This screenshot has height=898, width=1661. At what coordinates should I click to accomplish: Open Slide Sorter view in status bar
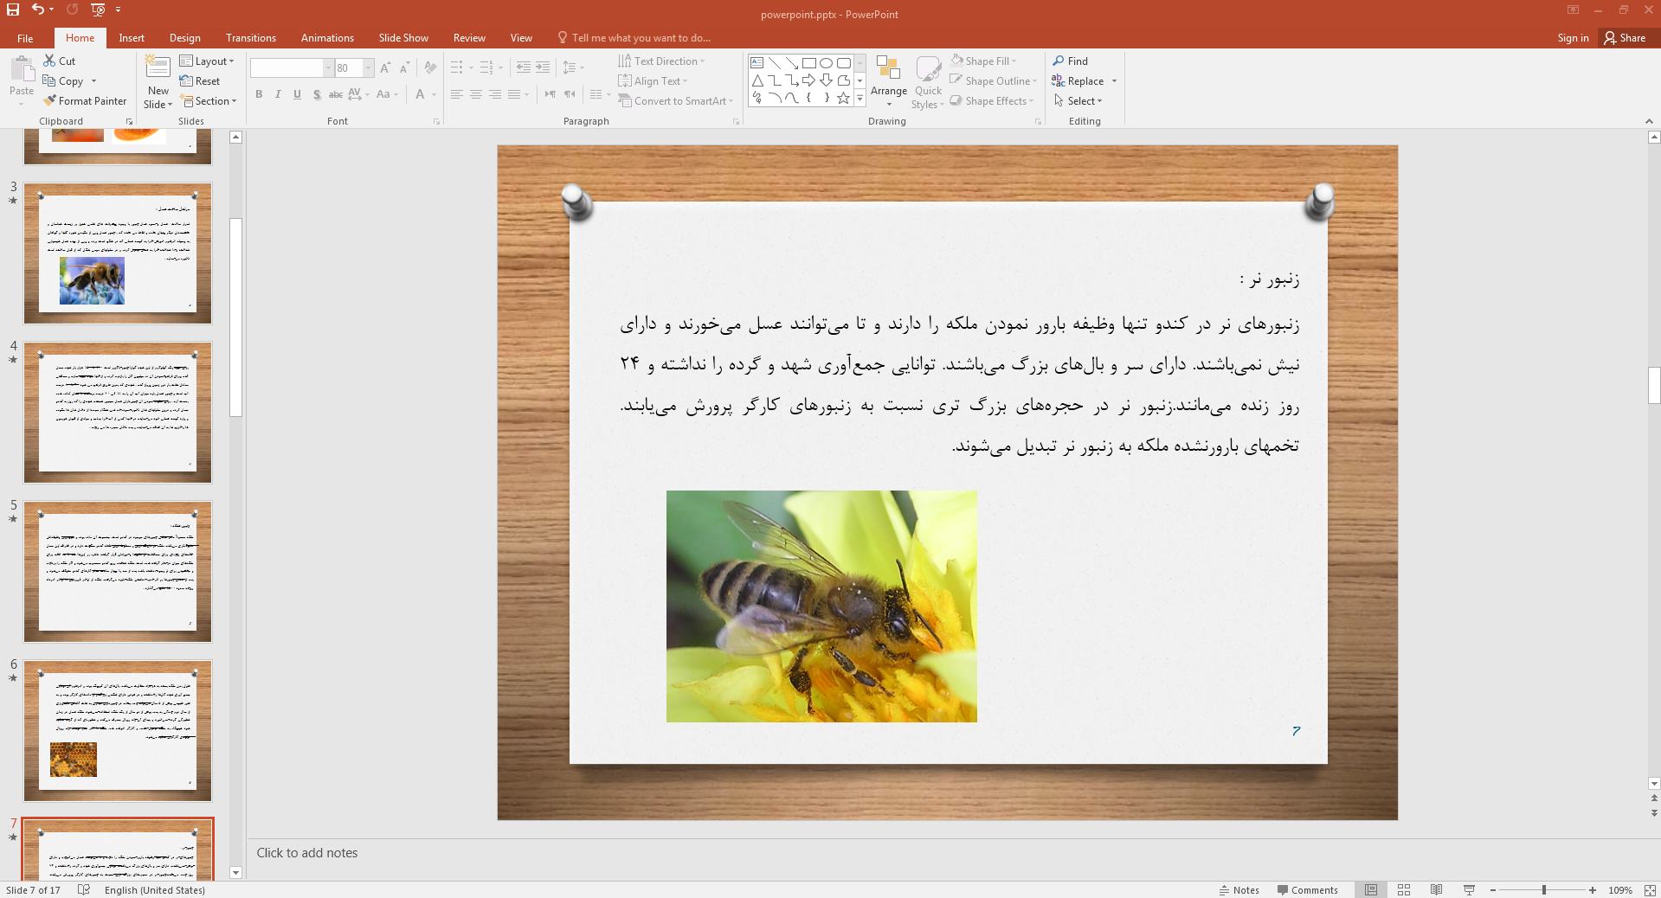1404,889
